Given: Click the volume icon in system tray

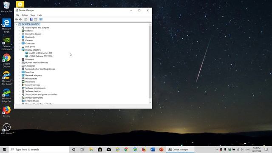Looking at the screenshot, I should pos(242,149).
